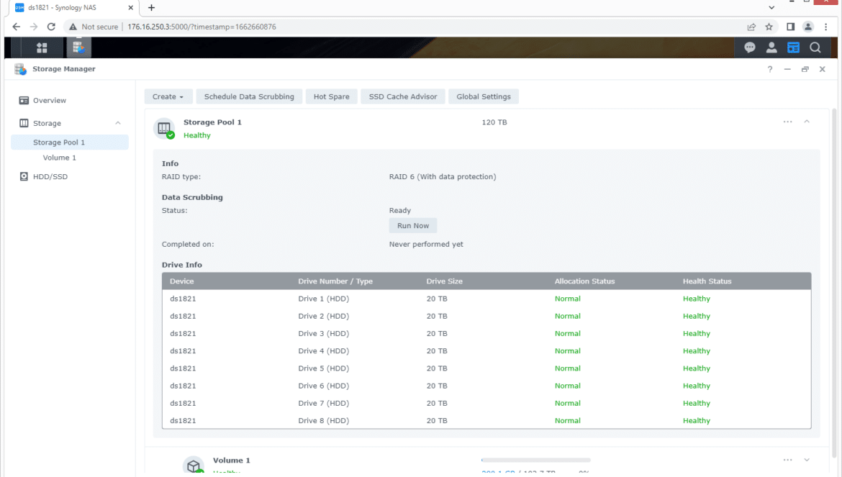This screenshot has width=842, height=477.
Task: Click the Storage Pool 1 healthy status icon
Action: click(x=164, y=129)
